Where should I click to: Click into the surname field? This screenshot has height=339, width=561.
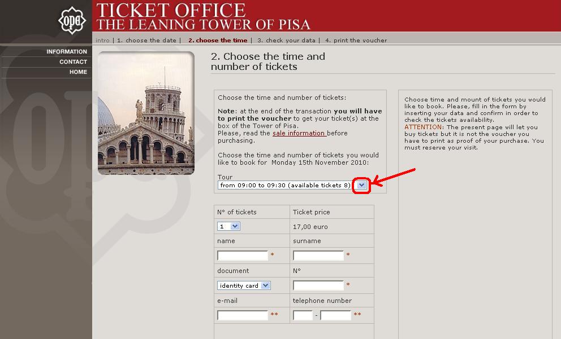click(318, 256)
